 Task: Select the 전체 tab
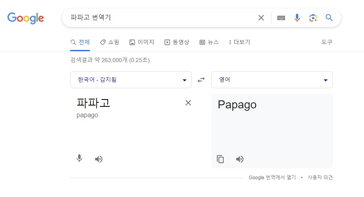[x=80, y=42]
